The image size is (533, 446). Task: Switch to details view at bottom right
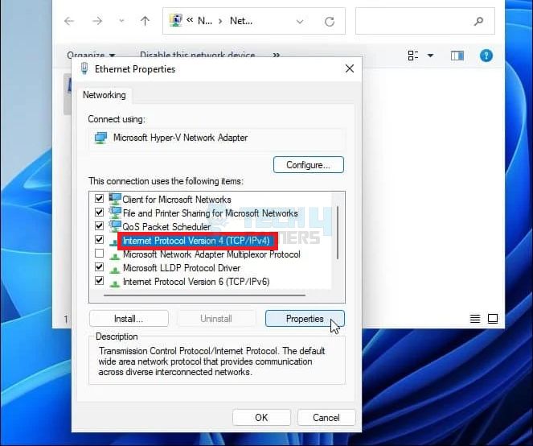point(475,319)
